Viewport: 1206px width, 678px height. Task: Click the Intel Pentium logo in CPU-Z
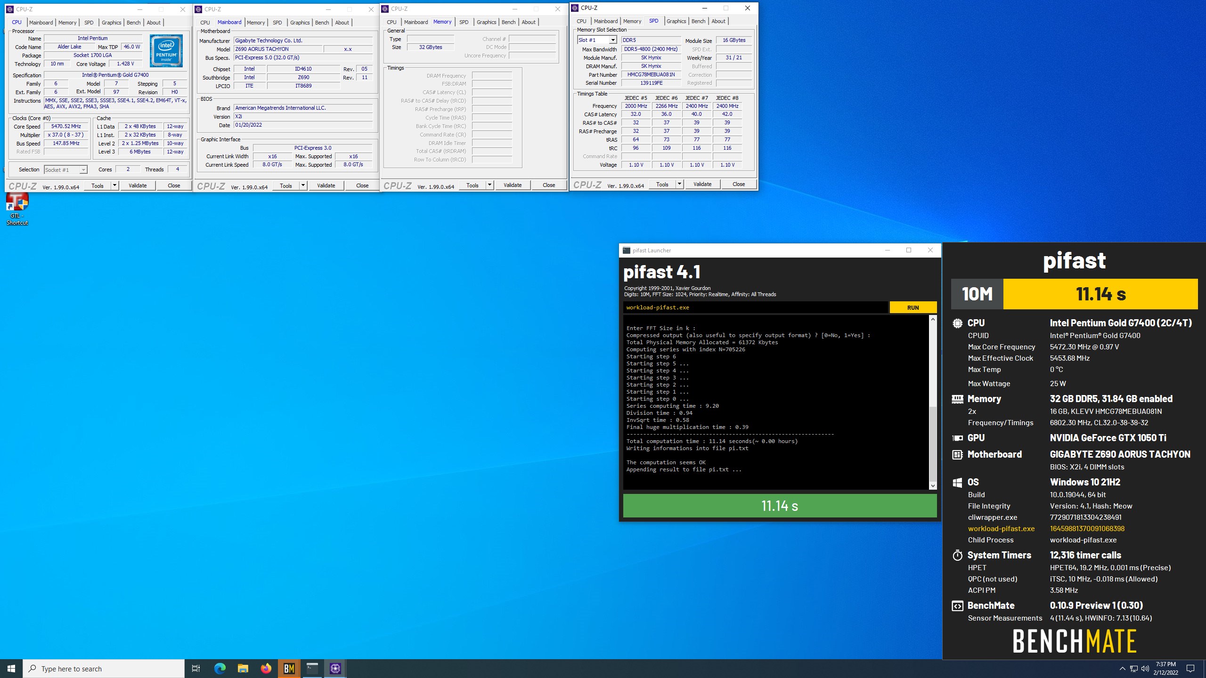(x=166, y=50)
